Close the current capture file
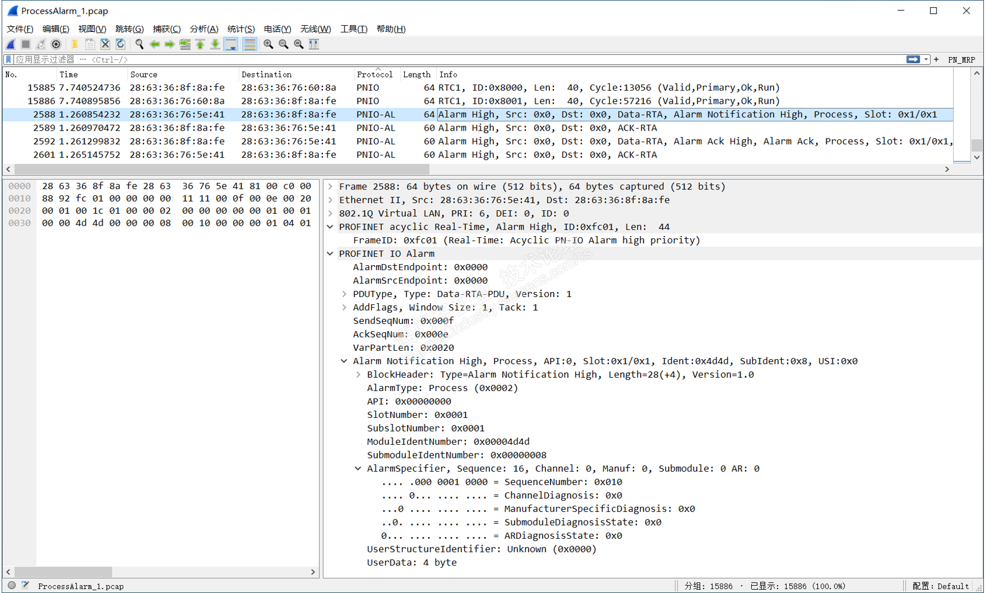 pyautogui.click(x=105, y=44)
